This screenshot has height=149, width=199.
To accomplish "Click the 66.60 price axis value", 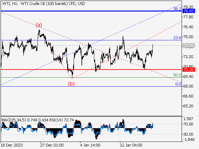I will click(x=188, y=96).
